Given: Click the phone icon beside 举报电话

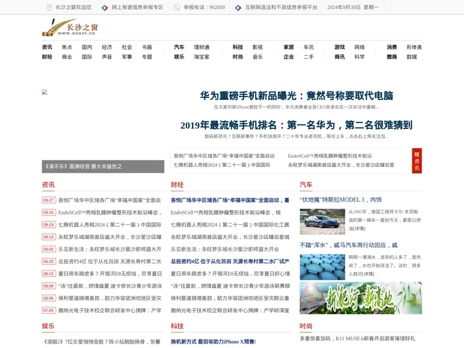Looking at the screenshot, I should tap(177, 7).
